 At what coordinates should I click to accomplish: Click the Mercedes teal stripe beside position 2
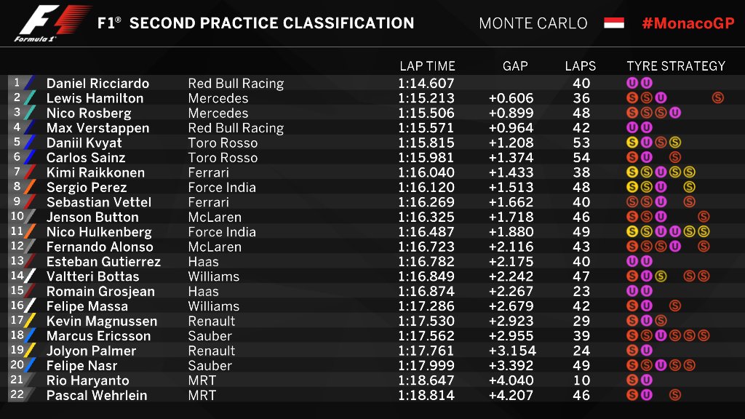click(29, 98)
